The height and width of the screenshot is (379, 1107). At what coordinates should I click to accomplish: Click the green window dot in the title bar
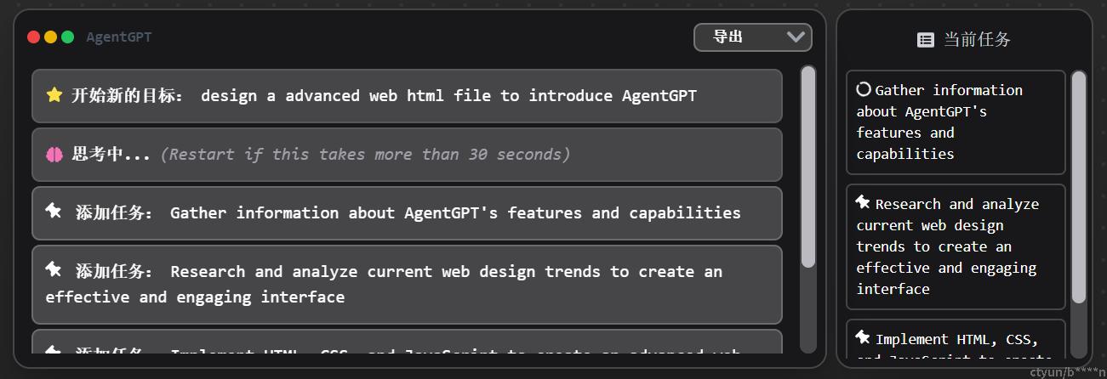coord(68,37)
